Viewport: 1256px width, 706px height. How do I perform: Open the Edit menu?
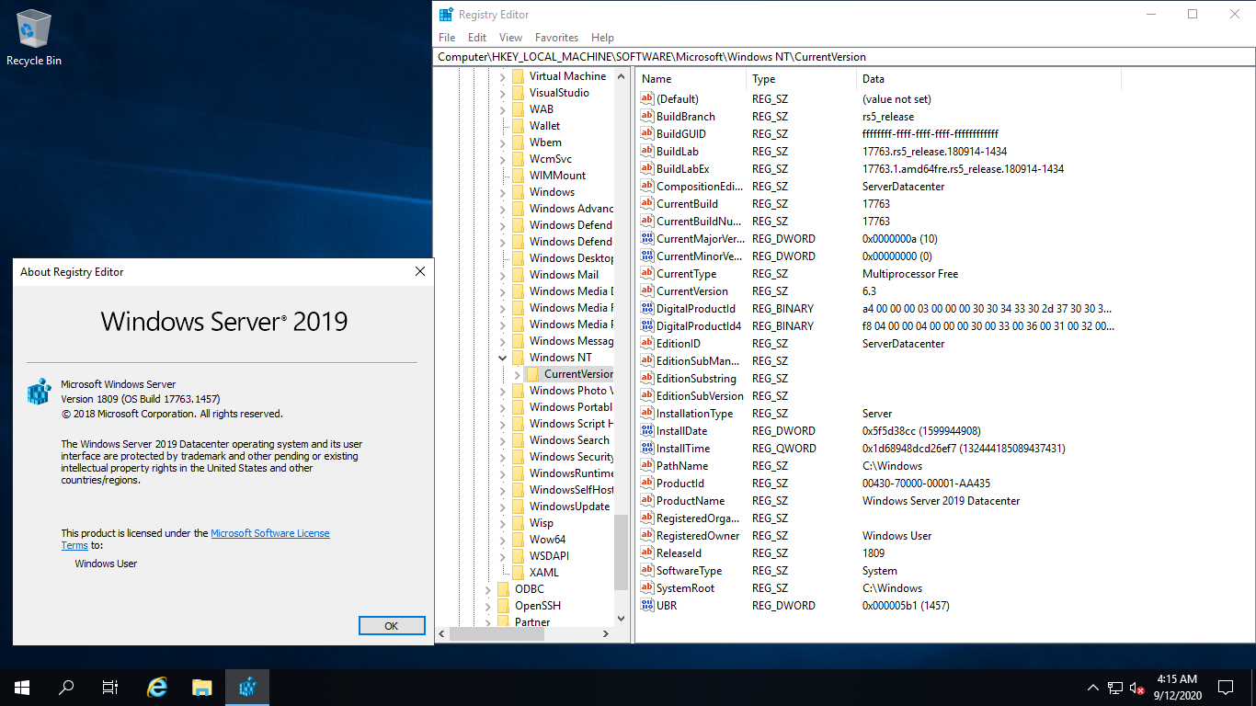click(x=477, y=38)
